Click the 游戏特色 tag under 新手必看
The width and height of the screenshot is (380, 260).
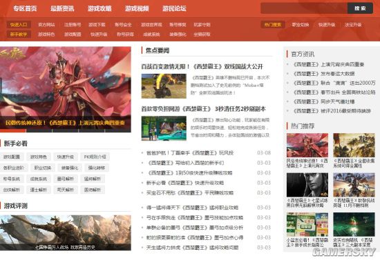tap(39, 157)
